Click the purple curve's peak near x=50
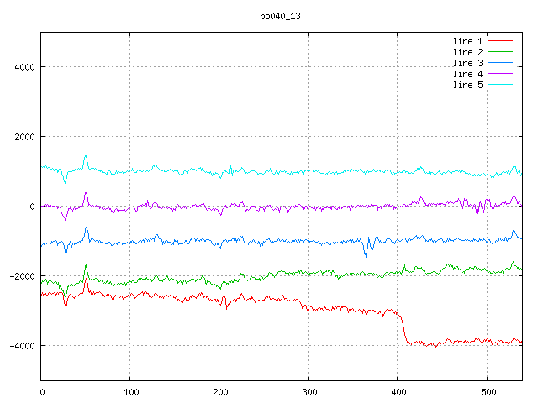538x403 pixels. click(86, 193)
